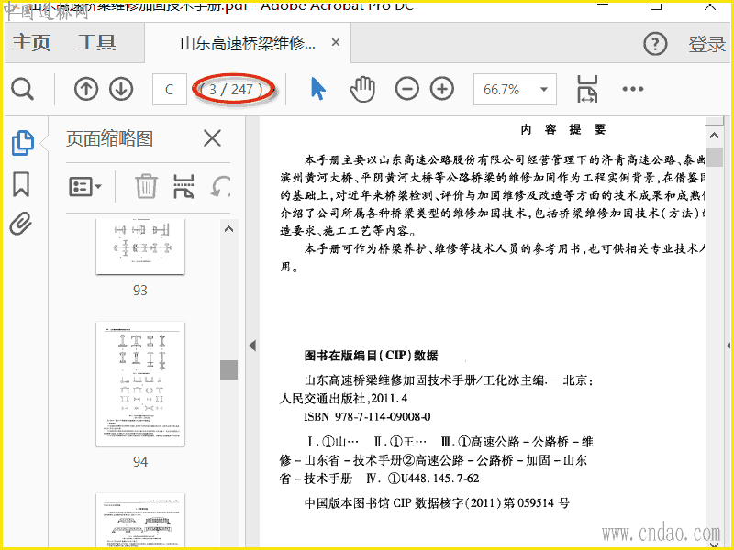Click the 内容提要 heading text

click(563, 129)
